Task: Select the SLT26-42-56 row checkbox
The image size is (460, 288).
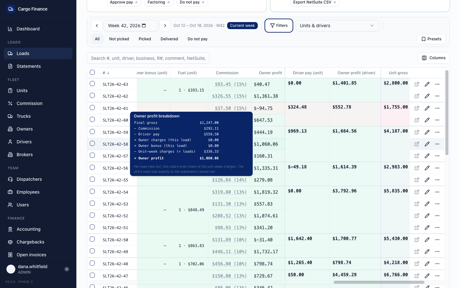Action: tap(92, 167)
